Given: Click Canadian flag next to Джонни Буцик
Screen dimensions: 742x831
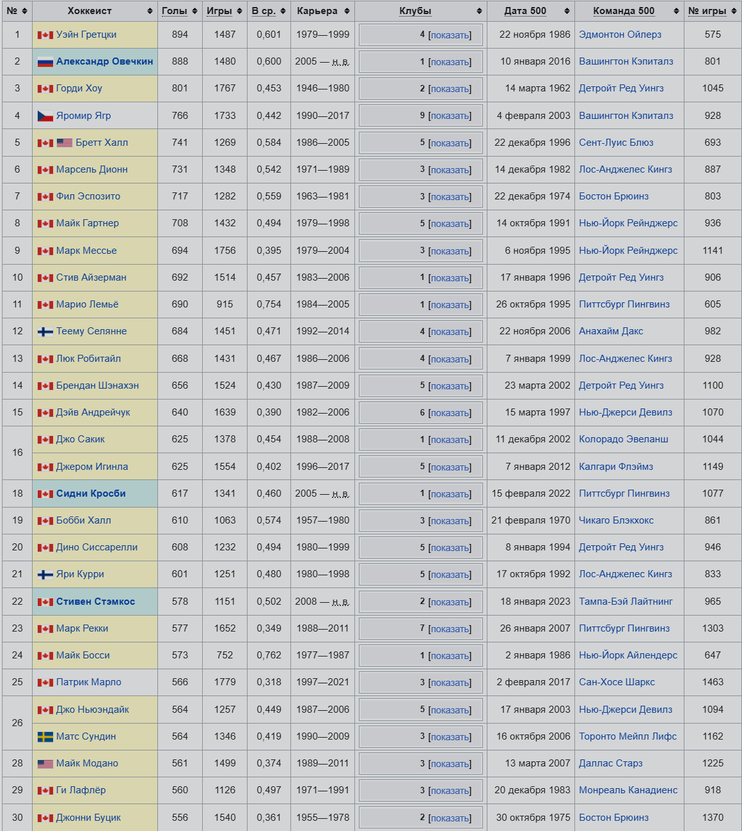Looking at the screenshot, I should (x=45, y=818).
